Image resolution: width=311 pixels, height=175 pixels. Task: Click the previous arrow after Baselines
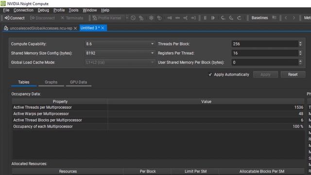pyautogui.click(x=286, y=18)
